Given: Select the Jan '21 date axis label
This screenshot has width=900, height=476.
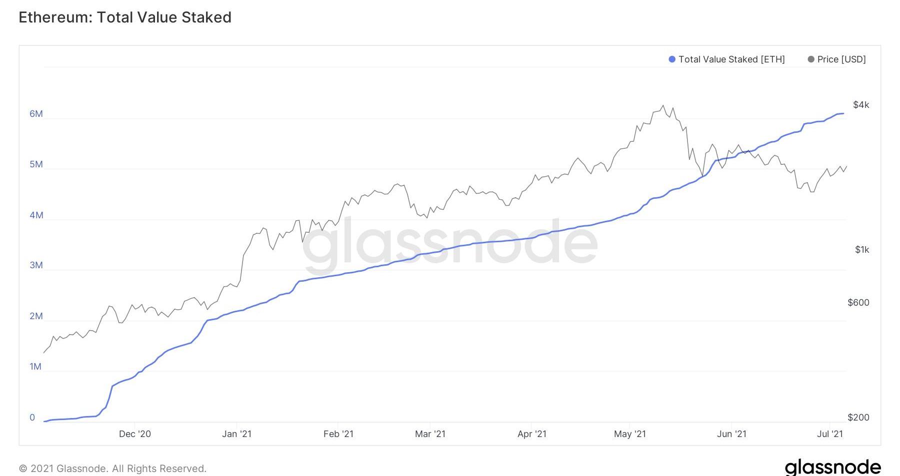Looking at the screenshot, I should (x=236, y=434).
